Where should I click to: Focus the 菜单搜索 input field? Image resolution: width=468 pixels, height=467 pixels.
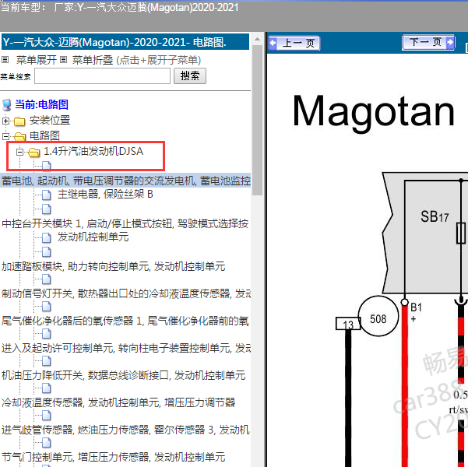coord(102,76)
